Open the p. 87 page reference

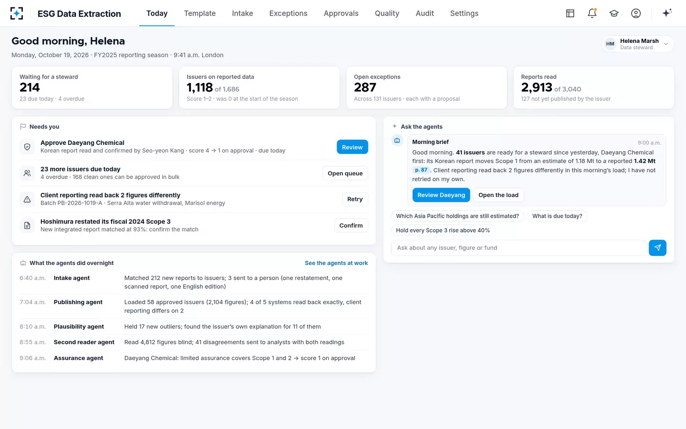(x=421, y=170)
